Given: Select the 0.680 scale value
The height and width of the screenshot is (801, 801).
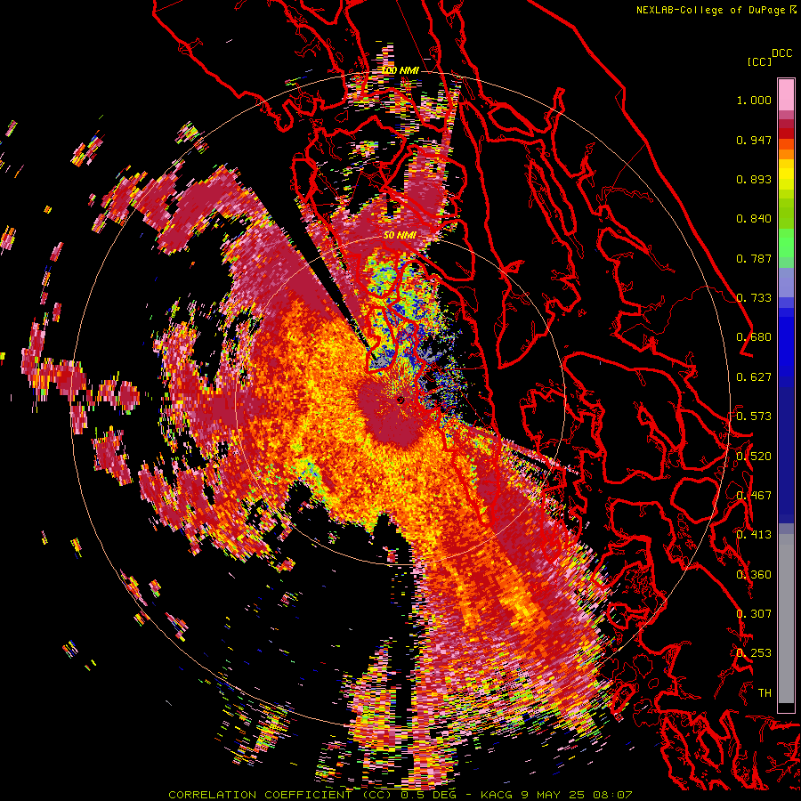Looking at the screenshot, I should pos(754,337).
